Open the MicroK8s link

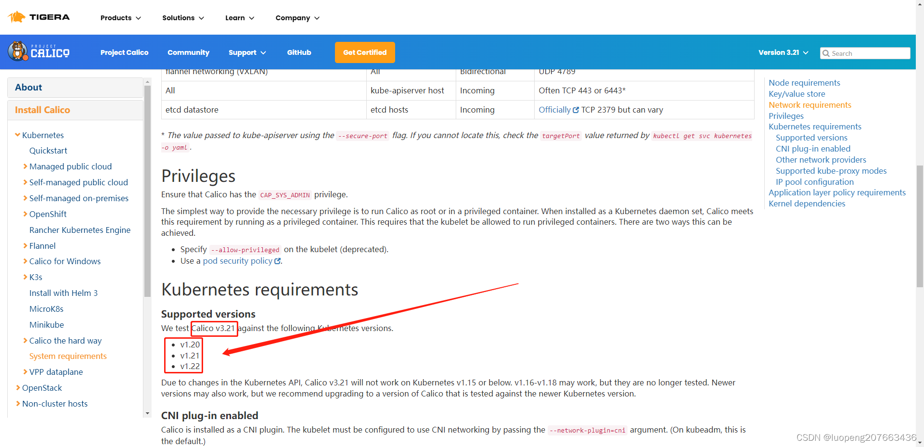coord(46,309)
